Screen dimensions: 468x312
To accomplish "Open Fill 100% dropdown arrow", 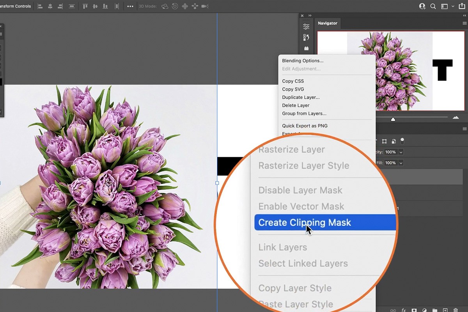I will pyautogui.click(x=401, y=163).
